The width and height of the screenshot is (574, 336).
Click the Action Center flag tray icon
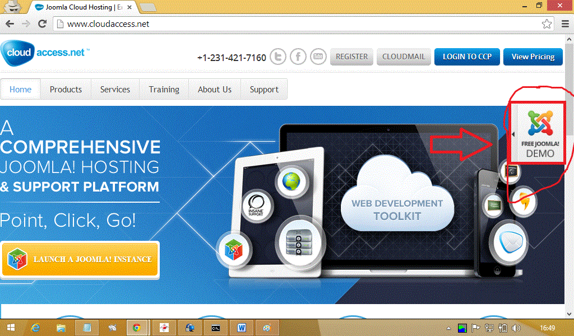(475, 328)
